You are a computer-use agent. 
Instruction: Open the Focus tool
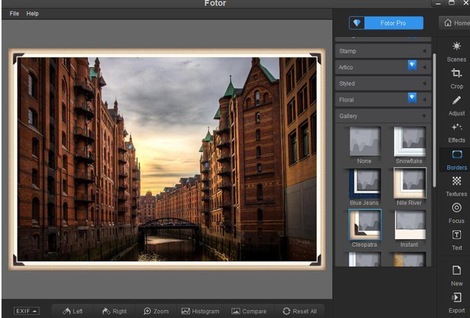pos(456,214)
